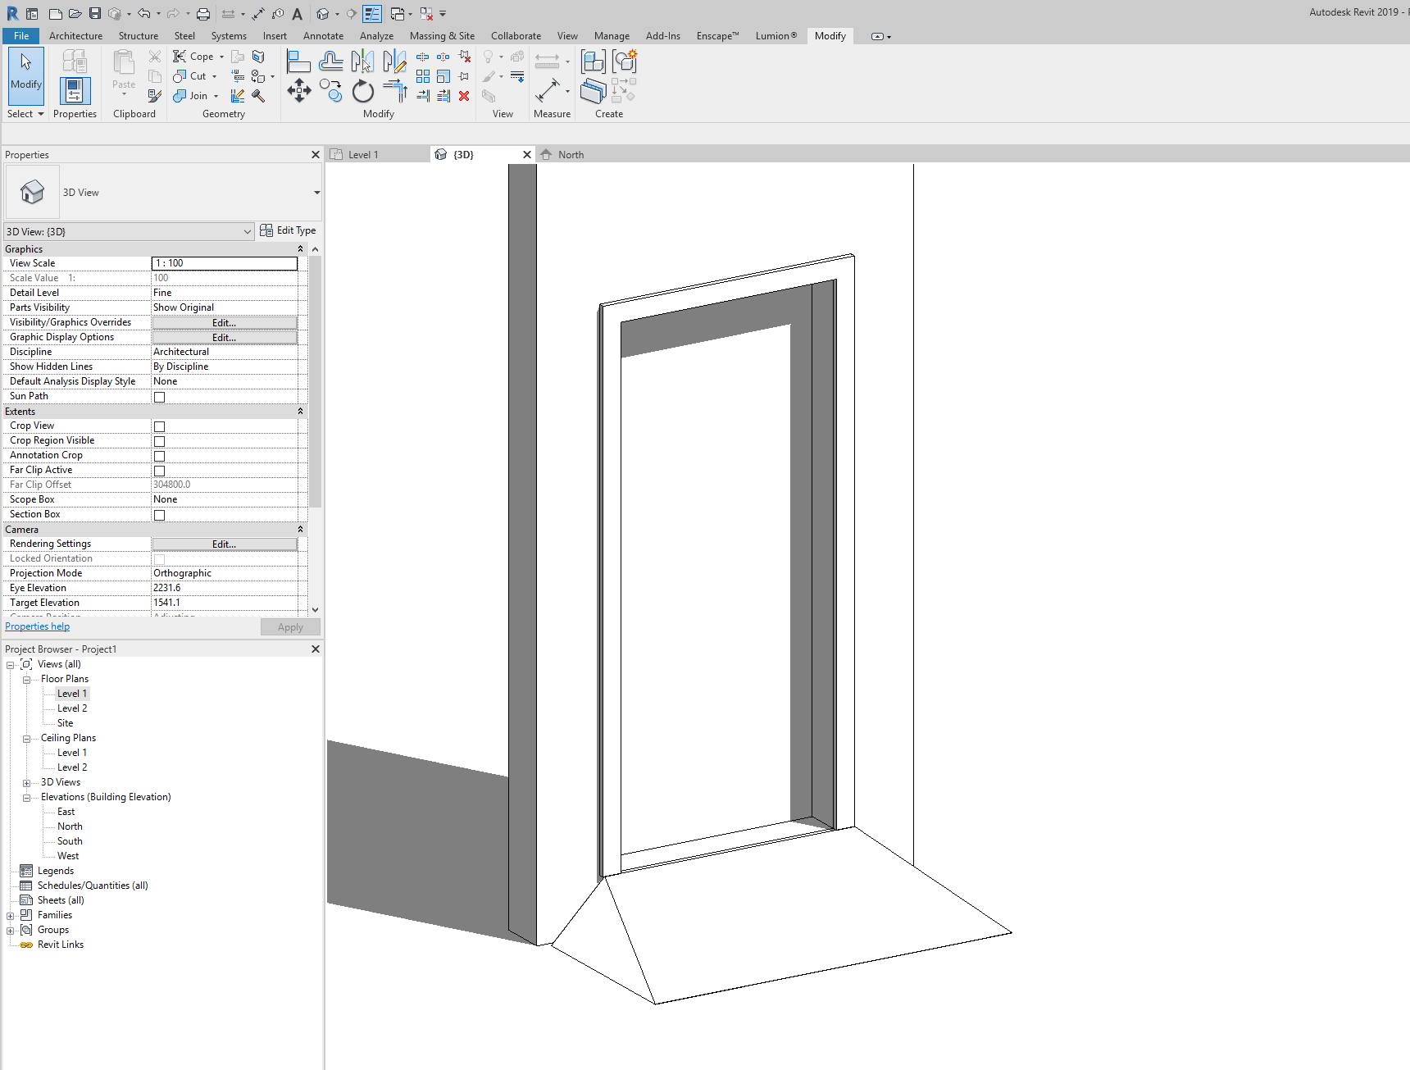This screenshot has width=1410, height=1070.
Task: Open the 3D View type selector dropdown
Action: (248, 231)
